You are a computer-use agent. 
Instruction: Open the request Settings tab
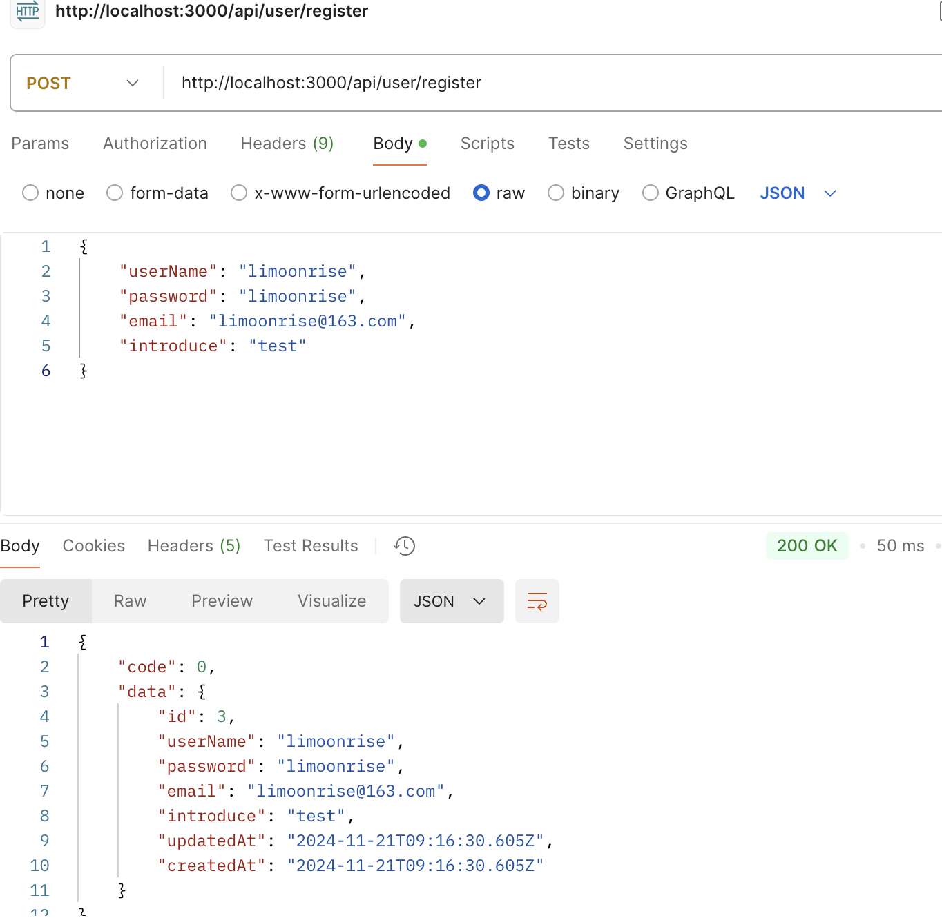655,144
